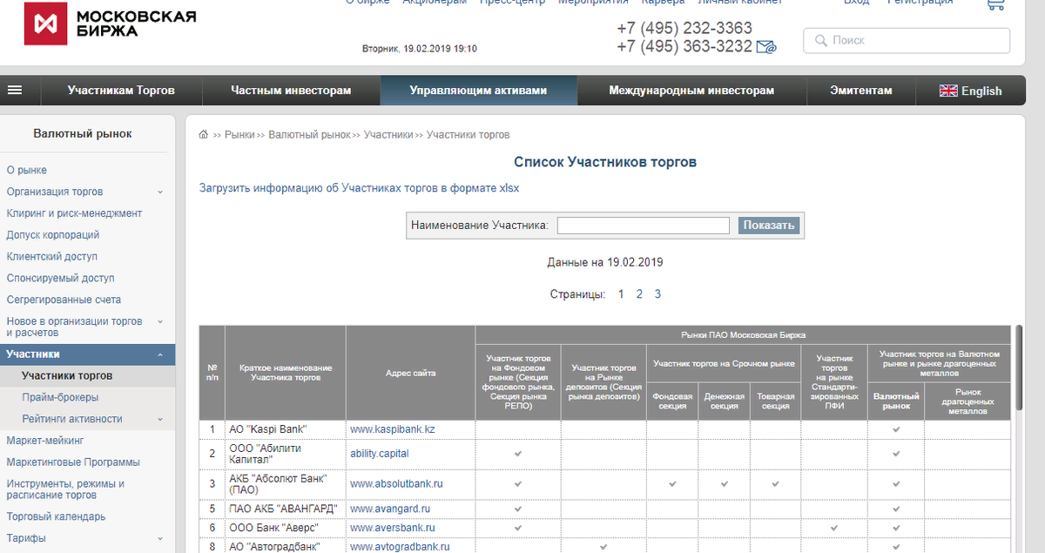The height and width of the screenshot is (553, 1045).
Task: Select the АО "Kaspi Bank" name cell
Action: tap(285, 429)
